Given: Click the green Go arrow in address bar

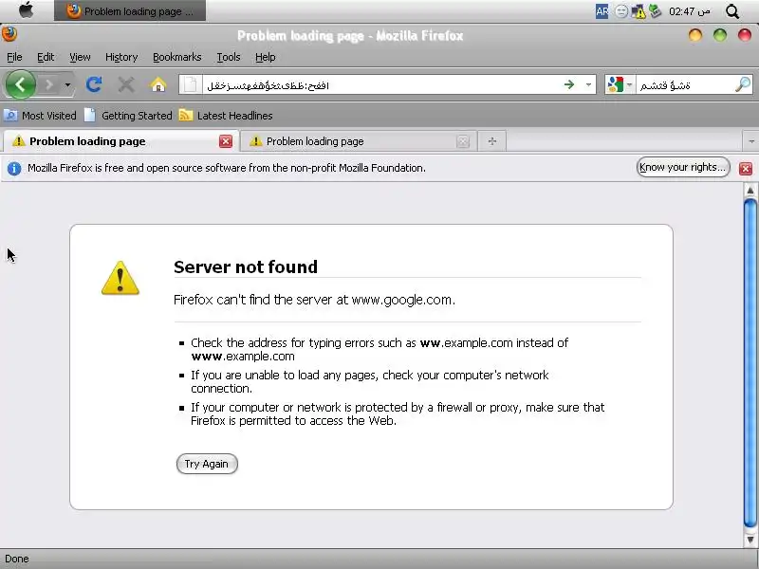Looking at the screenshot, I should point(569,84).
